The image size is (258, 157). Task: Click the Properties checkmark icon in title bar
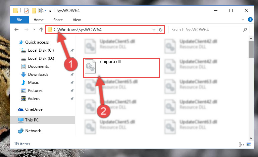coord(26,11)
